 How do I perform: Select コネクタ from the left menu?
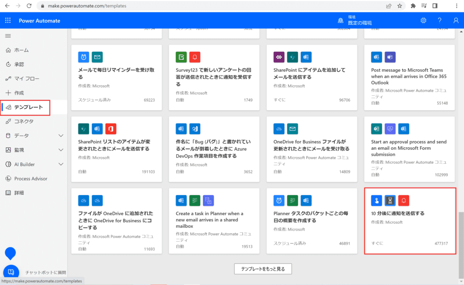[x=24, y=122]
